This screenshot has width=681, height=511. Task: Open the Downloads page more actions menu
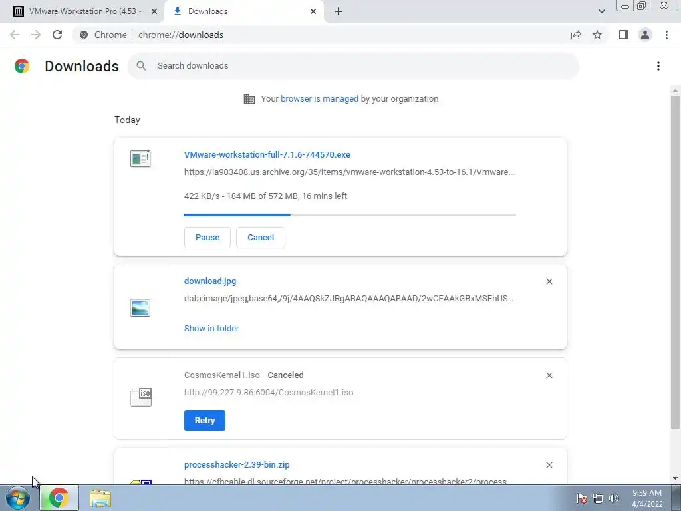tap(658, 66)
